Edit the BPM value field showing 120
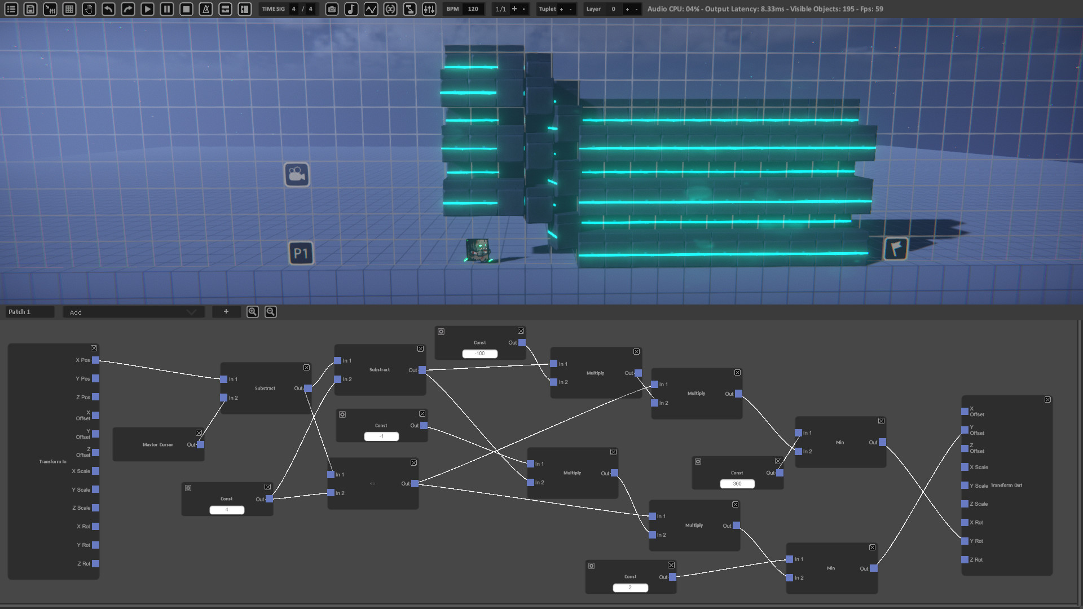Screen dimensions: 1083x609 pyautogui.click(x=472, y=8)
